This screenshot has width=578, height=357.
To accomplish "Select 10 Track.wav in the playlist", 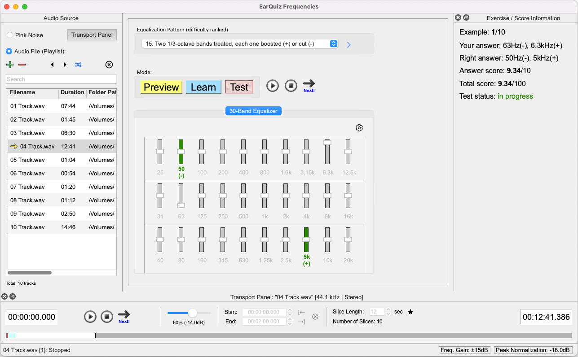I will [62, 227].
